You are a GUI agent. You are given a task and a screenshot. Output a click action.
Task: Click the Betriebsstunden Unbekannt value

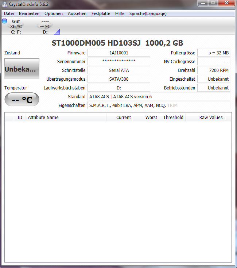[214, 88]
